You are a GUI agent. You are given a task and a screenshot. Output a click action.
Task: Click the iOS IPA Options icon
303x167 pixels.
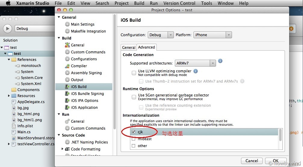pyautogui.click(x=67, y=100)
